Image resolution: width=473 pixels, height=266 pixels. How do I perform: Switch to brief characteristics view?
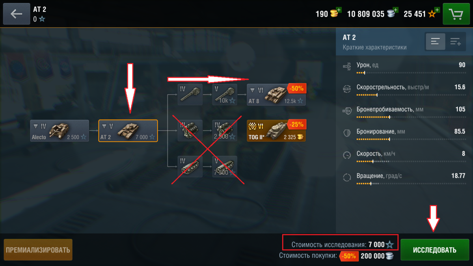click(x=436, y=41)
